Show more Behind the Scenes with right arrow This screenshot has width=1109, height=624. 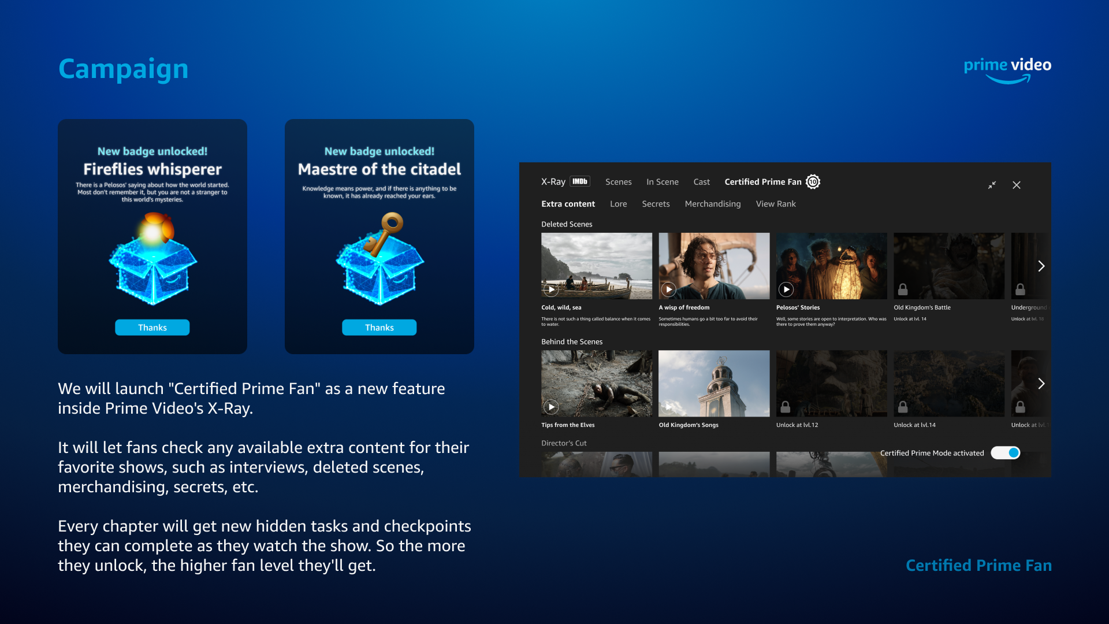pos(1041,384)
